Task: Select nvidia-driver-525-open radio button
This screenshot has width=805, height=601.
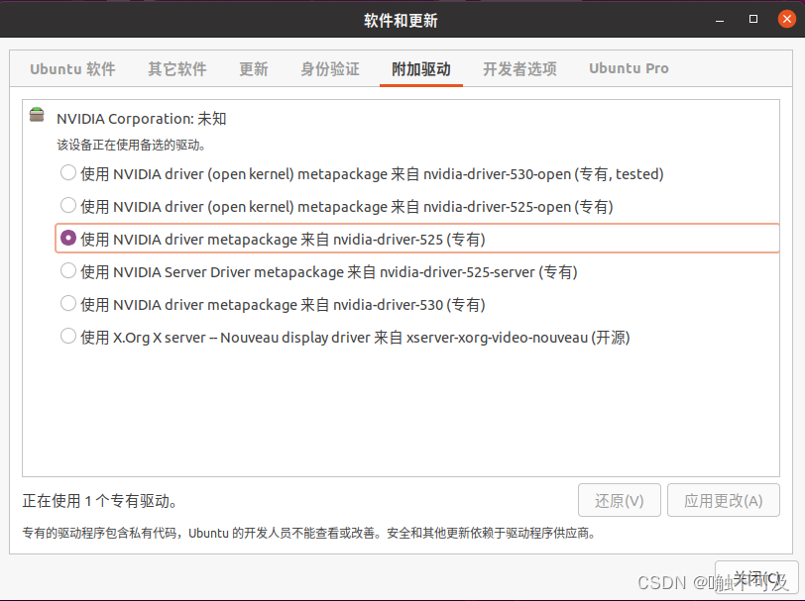Action: (x=67, y=206)
